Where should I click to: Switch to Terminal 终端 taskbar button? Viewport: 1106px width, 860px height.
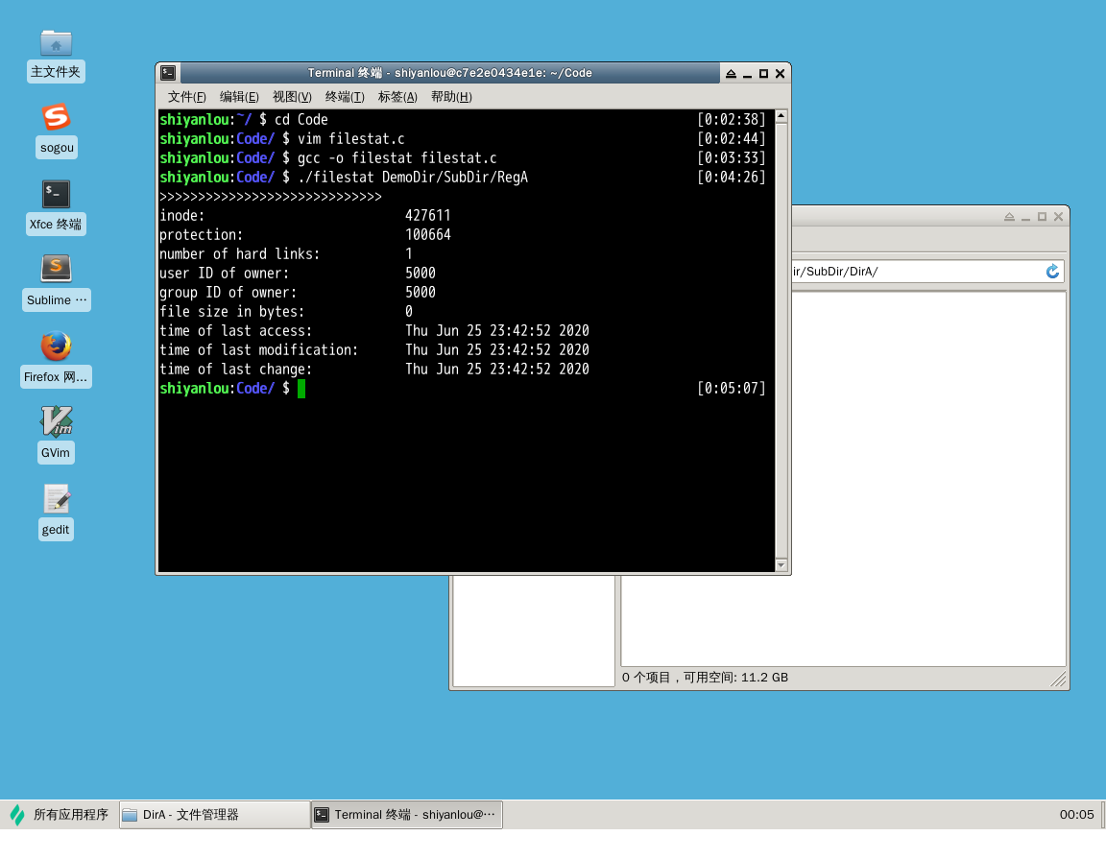click(x=407, y=815)
